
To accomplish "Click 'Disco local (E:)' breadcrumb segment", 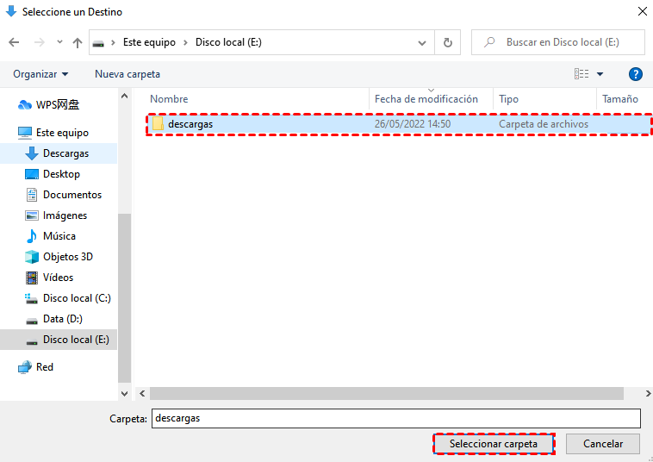I will pyautogui.click(x=228, y=42).
